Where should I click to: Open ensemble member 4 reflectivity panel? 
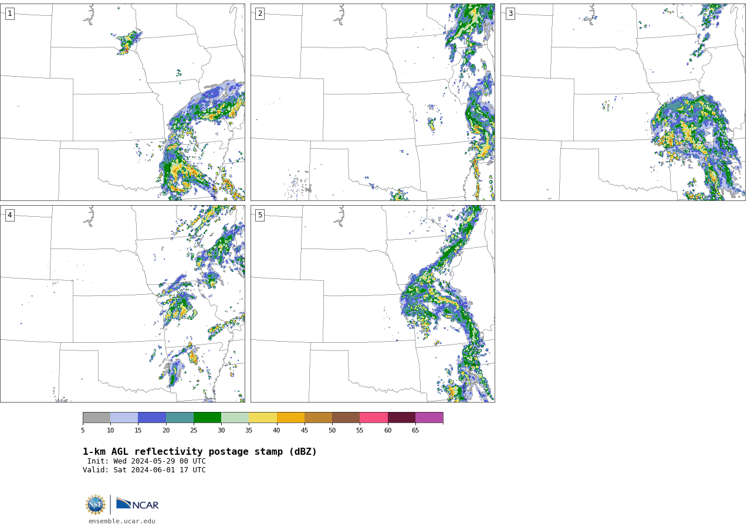click(x=123, y=304)
